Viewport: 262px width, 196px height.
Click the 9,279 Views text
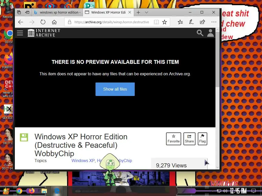[171, 165]
